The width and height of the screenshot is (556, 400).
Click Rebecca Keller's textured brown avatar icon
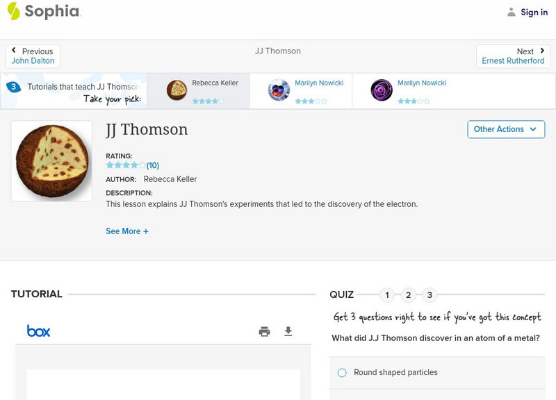(x=177, y=90)
